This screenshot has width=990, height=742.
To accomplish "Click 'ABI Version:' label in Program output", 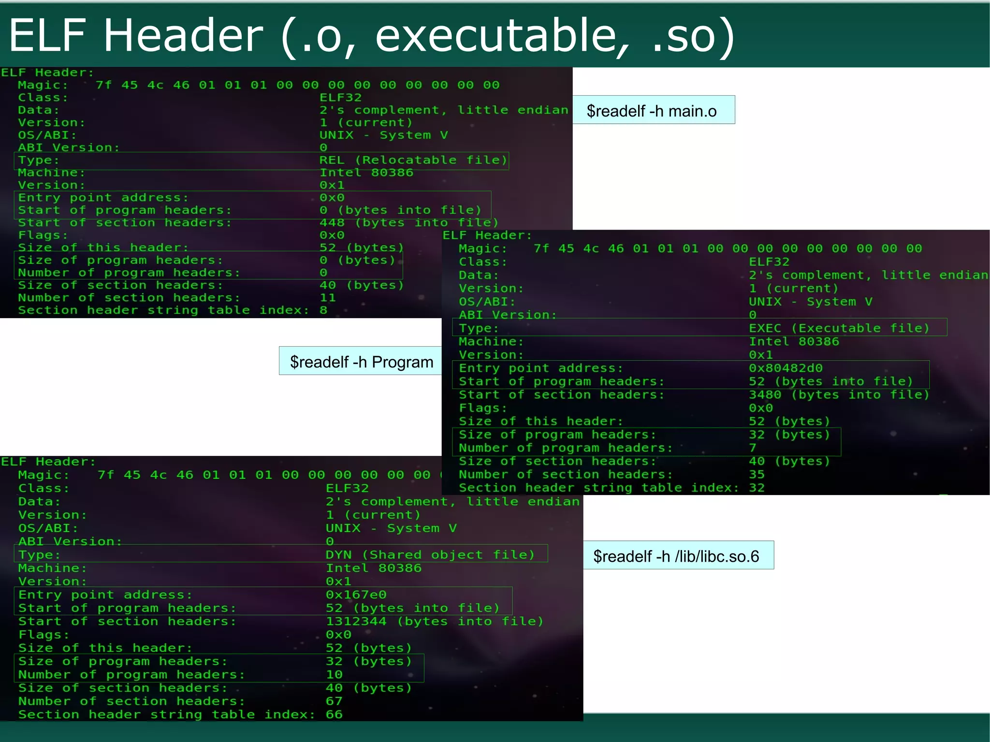I will 508,315.
